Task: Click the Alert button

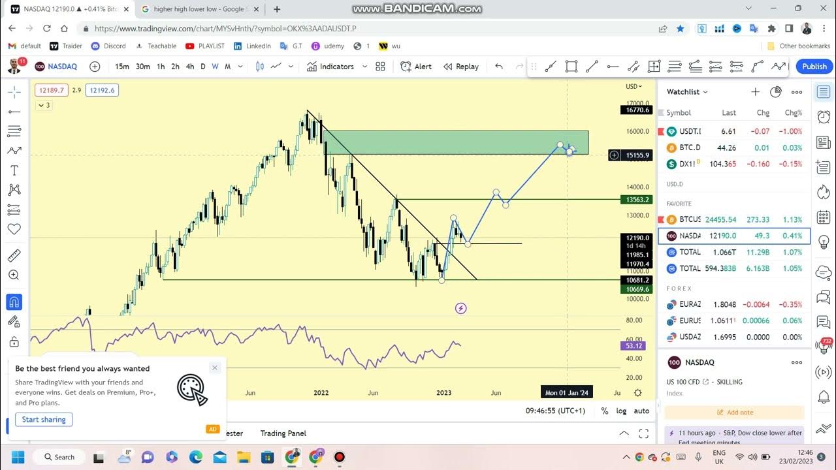Action: (x=416, y=67)
